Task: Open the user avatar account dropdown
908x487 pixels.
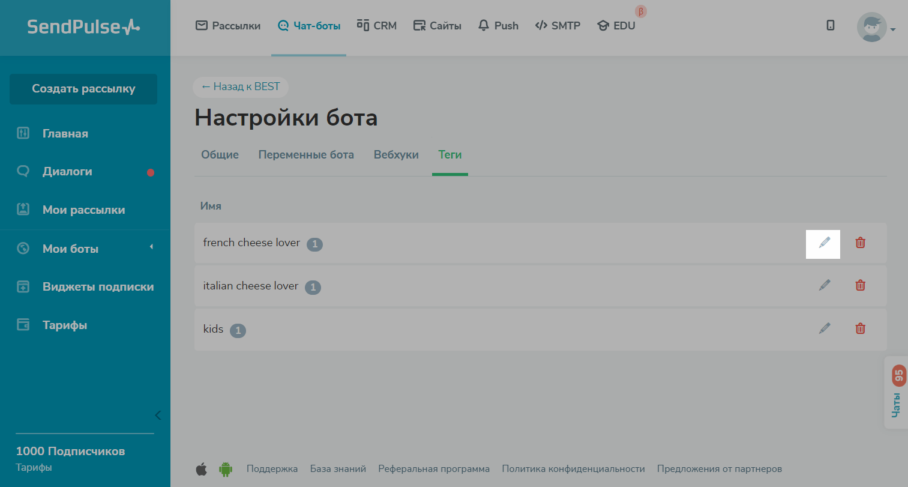Action: click(876, 28)
